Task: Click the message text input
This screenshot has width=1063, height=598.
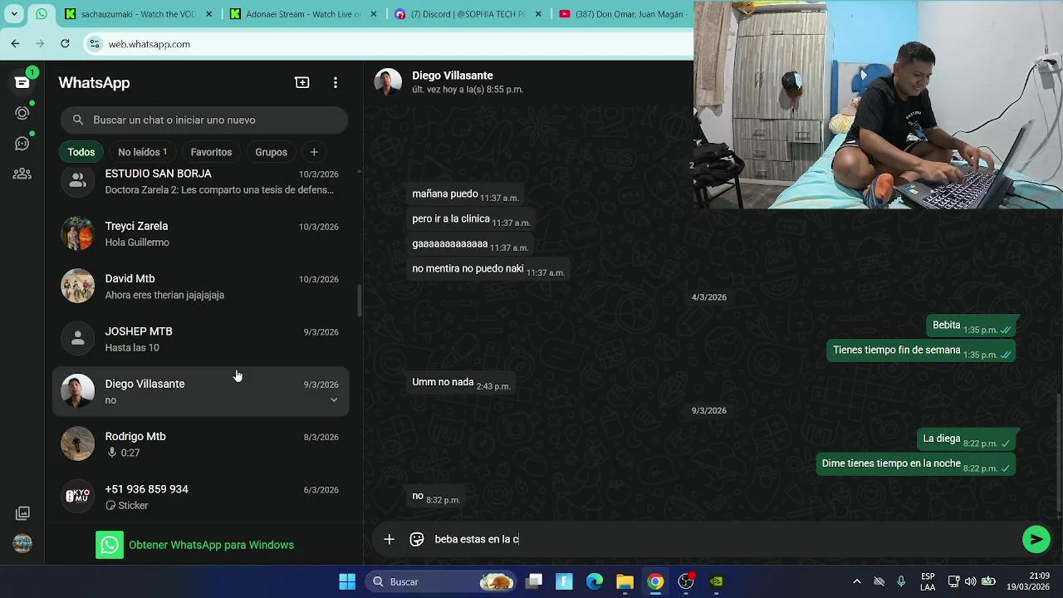Action: (723, 539)
